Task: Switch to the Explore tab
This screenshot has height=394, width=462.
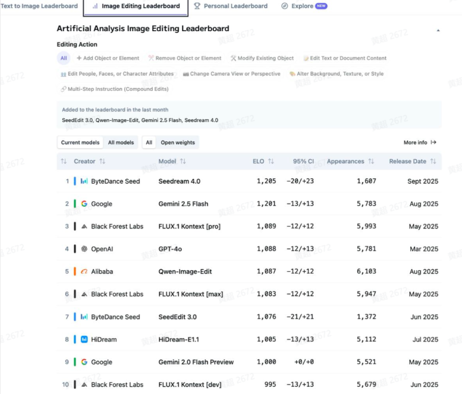Action: point(304,6)
